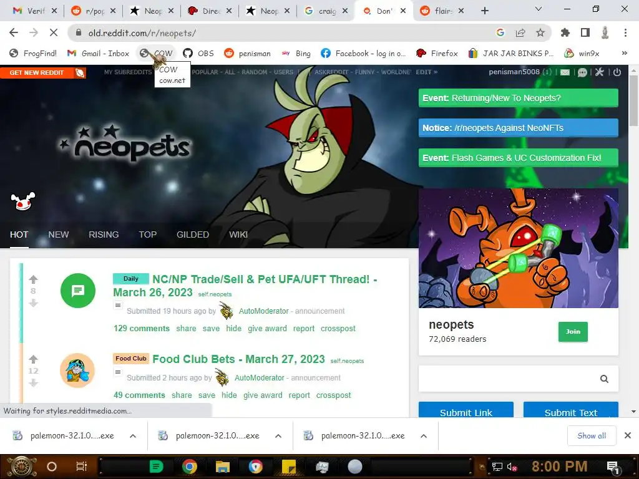Open File Explorer from the taskbar
639x479 pixels.
(x=223, y=467)
